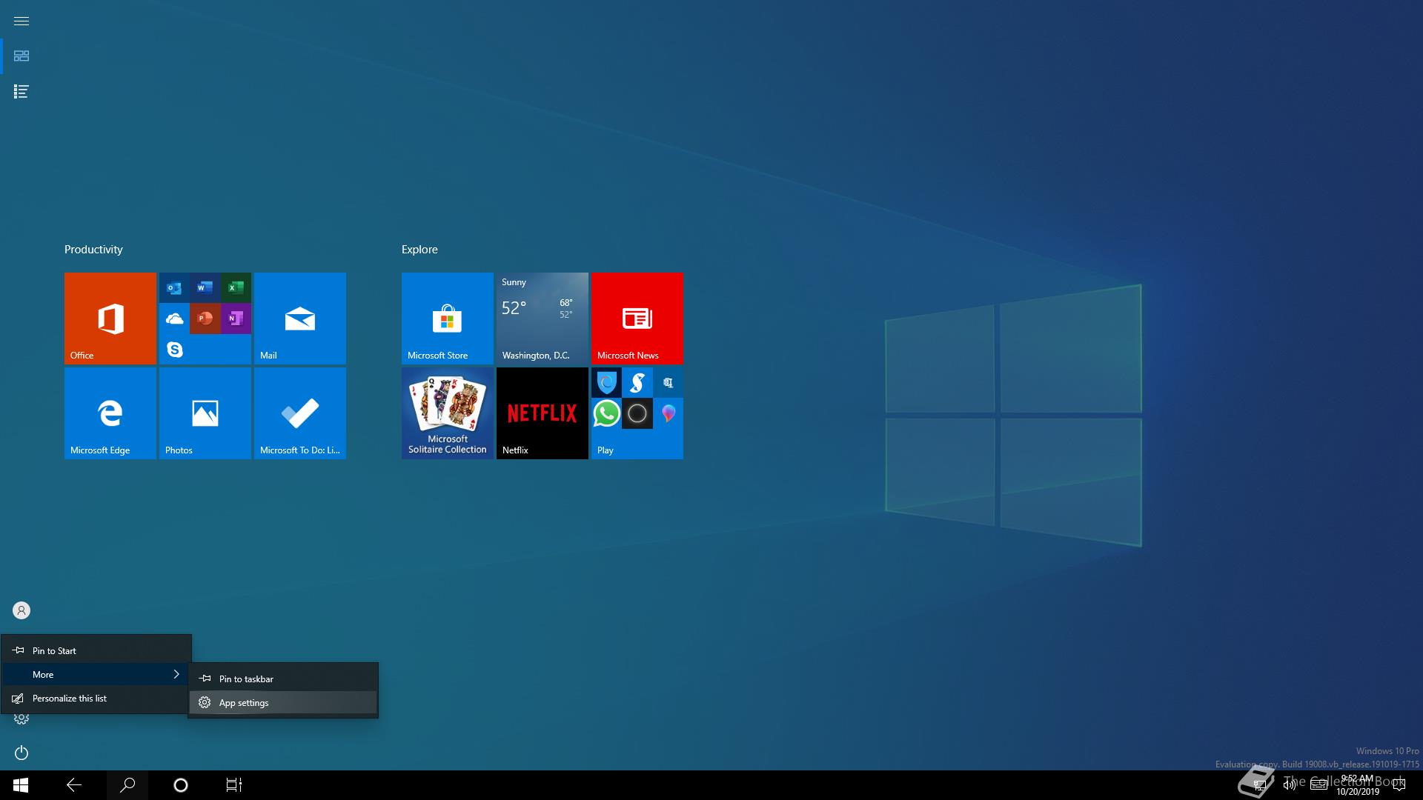Launch Excel from the Office folder tile
This screenshot has height=800, width=1423.
(x=236, y=287)
